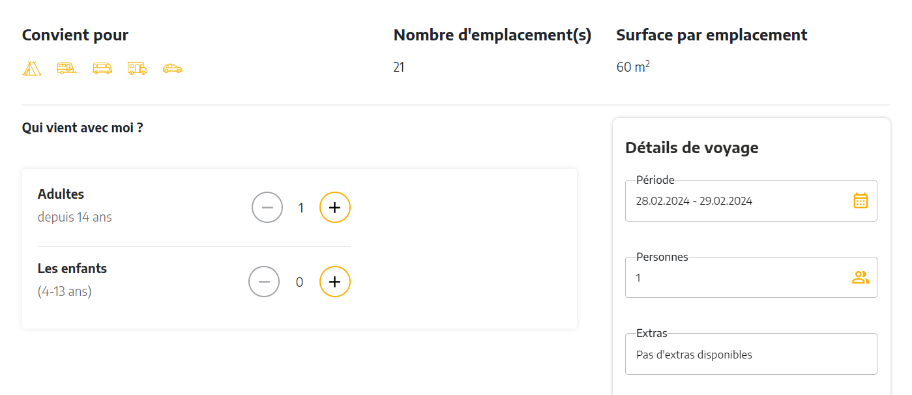Click the 60 m² surface value
The width and height of the screenshot is (912, 395).
point(633,66)
